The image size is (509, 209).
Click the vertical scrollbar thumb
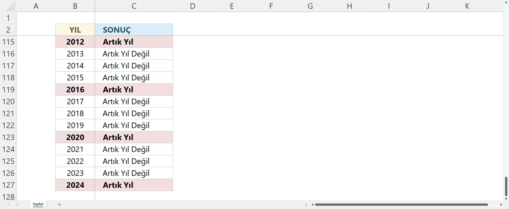pyautogui.click(x=506, y=186)
